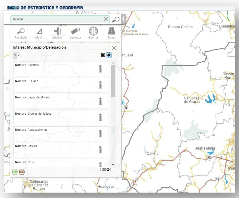Select the Medir measurement tool
The height and width of the screenshot is (198, 239).
click(39, 33)
